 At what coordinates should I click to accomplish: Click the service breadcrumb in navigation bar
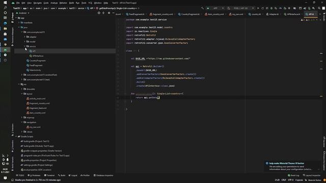pos(81,8)
